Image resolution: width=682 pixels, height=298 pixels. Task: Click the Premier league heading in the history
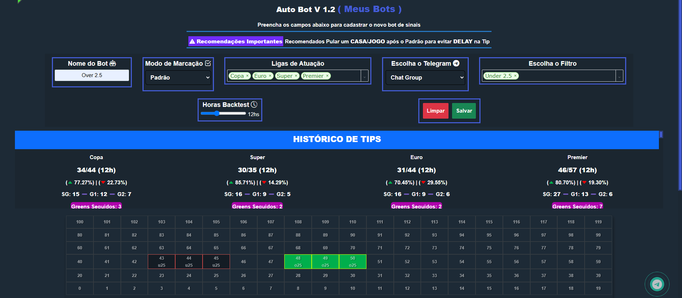578,157
